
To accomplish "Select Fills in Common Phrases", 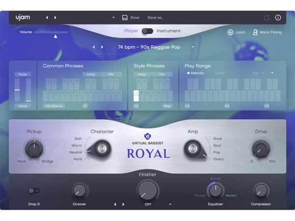I will [111, 75].
